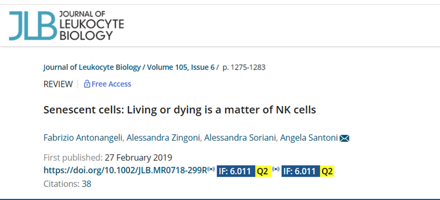This screenshot has height=200, width=440.
Task: Click the Free Access text label
Action: (x=111, y=84)
